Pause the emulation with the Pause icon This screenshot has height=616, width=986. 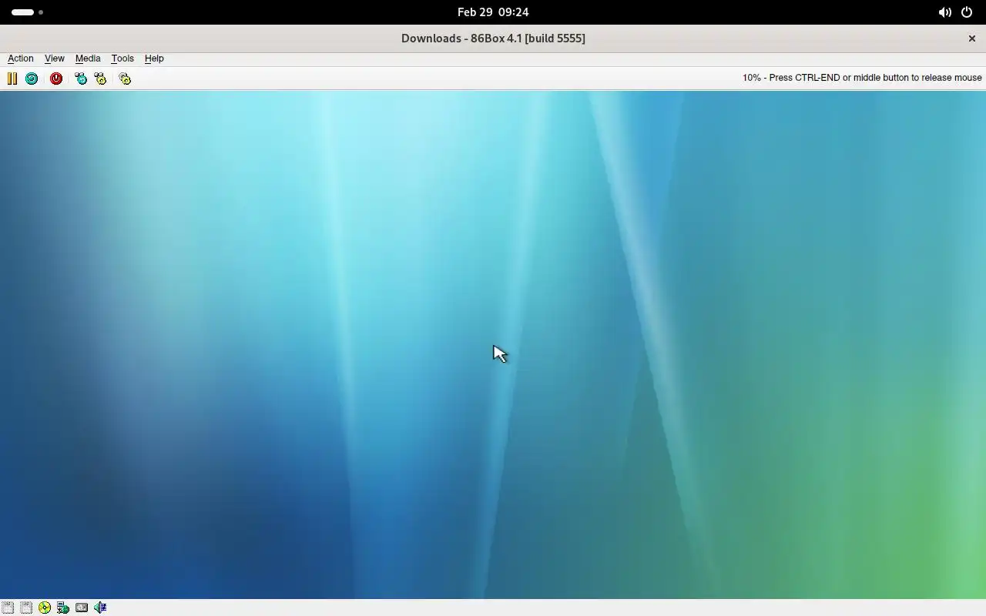(x=12, y=79)
